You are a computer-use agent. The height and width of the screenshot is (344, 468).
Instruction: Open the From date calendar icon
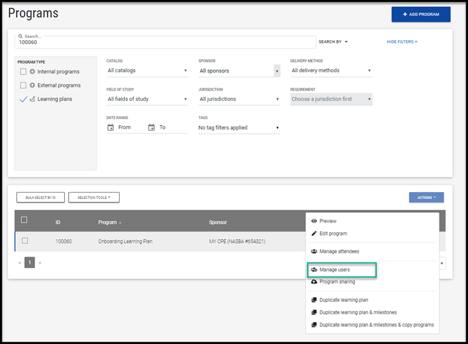pos(110,128)
